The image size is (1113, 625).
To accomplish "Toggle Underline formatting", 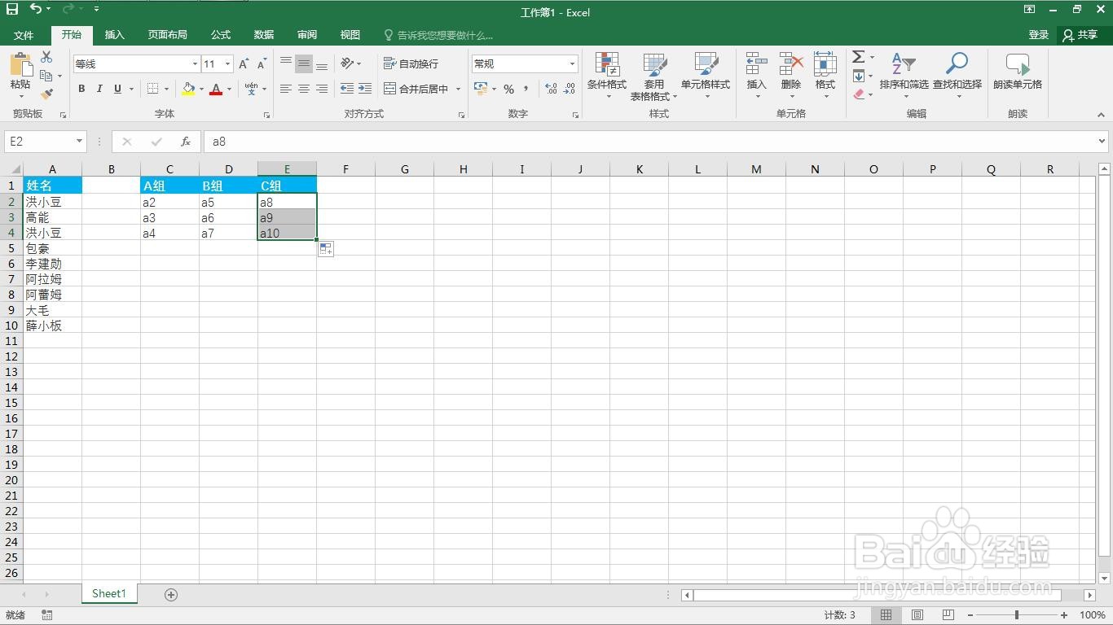I will 117,89.
